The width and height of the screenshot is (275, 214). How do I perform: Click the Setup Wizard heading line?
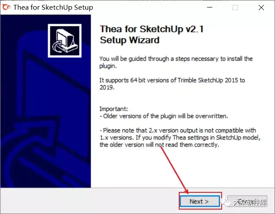point(130,40)
